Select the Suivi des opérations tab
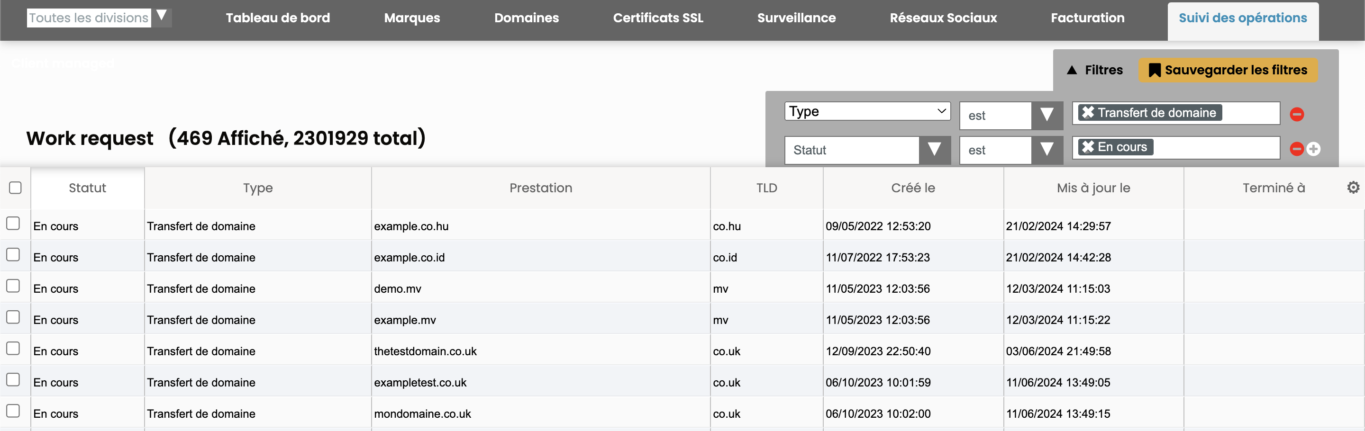Image resolution: width=1365 pixels, height=431 pixels. tap(1243, 21)
